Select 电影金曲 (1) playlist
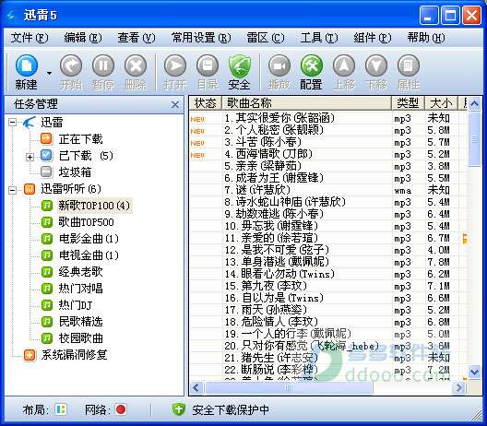Viewport: 487px width, 426px height. (x=89, y=239)
